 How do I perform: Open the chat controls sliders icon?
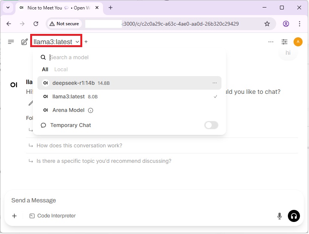coord(284,42)
